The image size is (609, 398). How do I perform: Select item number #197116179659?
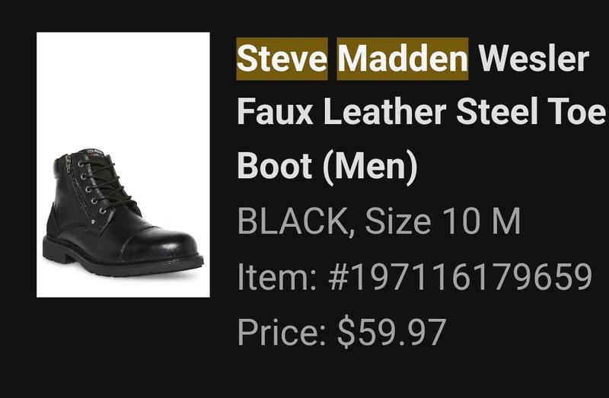coord(460,276)
